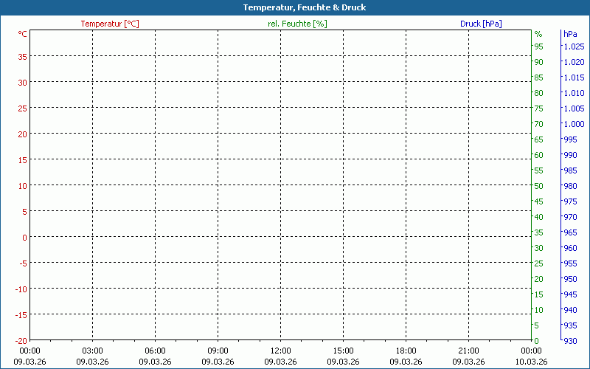Click the blue hPa unit label on the pressure axis

tap(570, 34)
